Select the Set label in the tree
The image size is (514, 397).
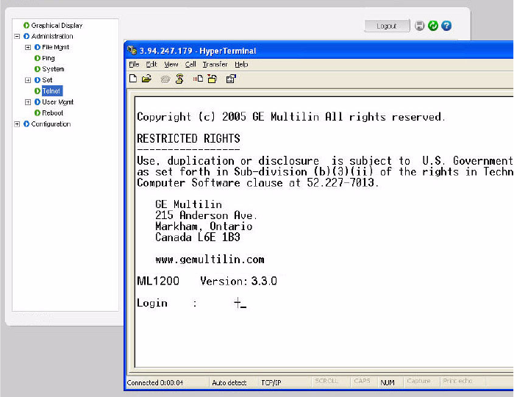pyautogui.click(x=47, y=80)
